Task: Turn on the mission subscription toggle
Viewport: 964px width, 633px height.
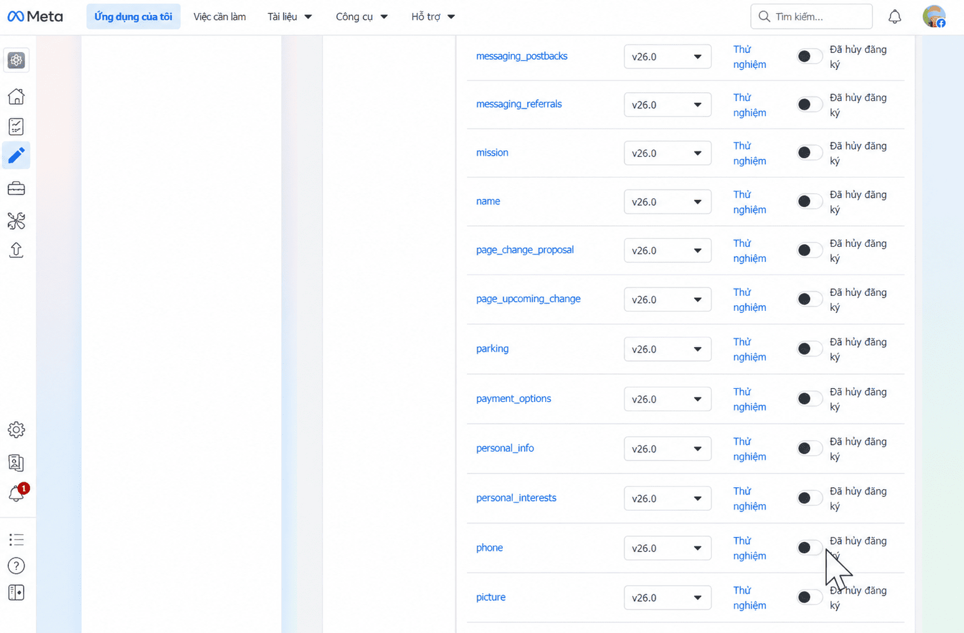Action: coord(809,153)
